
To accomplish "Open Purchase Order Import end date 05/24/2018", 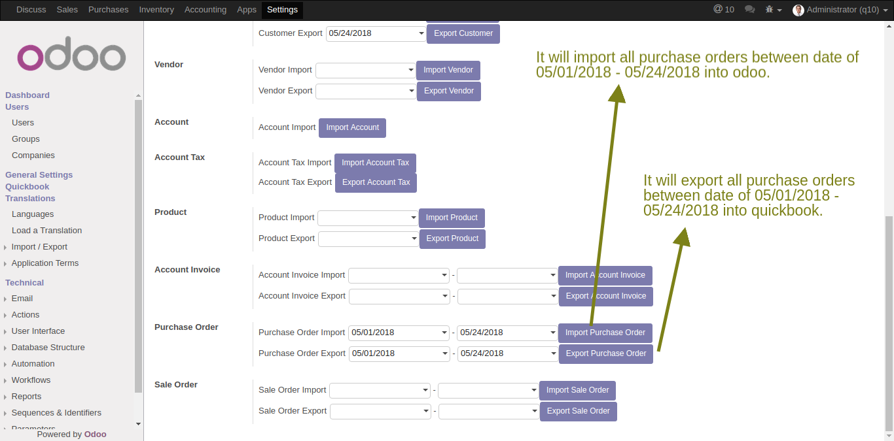I will (x=507, y=333).
